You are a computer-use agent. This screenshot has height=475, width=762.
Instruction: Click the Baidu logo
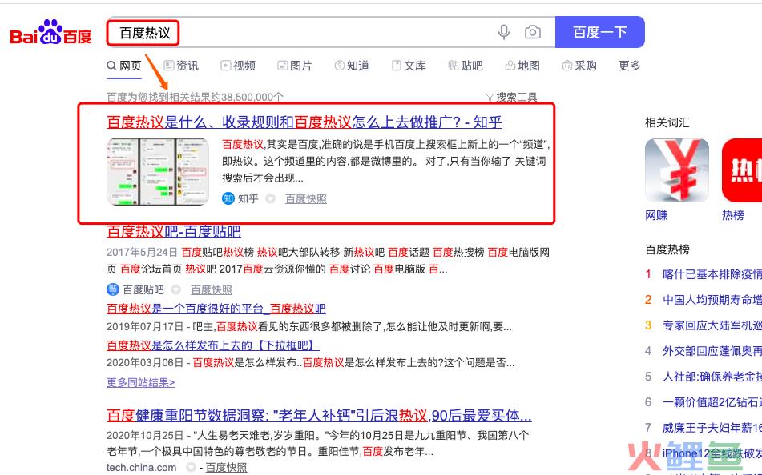click(x=51, y=33)
